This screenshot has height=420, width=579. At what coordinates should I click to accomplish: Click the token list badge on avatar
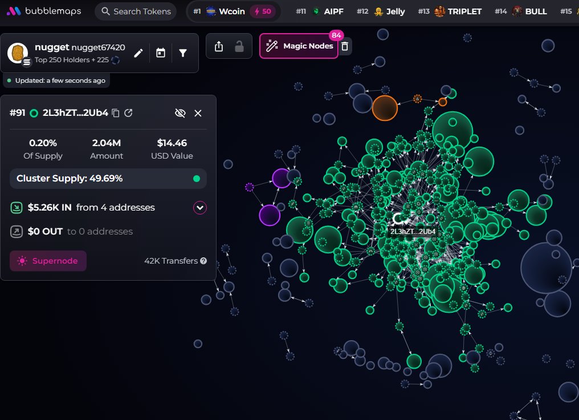[27, 62]
